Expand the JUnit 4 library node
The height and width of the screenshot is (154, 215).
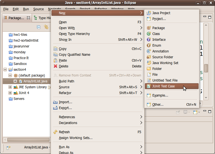click(10, 93)
